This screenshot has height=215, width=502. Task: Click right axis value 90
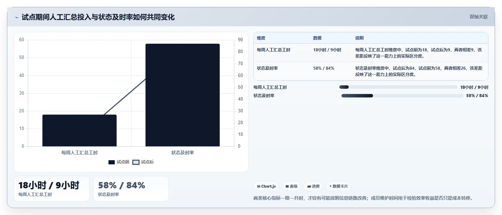[240, 40]
